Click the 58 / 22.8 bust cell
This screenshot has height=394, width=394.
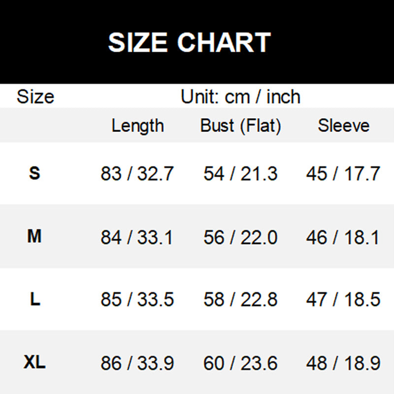point(240,300)
